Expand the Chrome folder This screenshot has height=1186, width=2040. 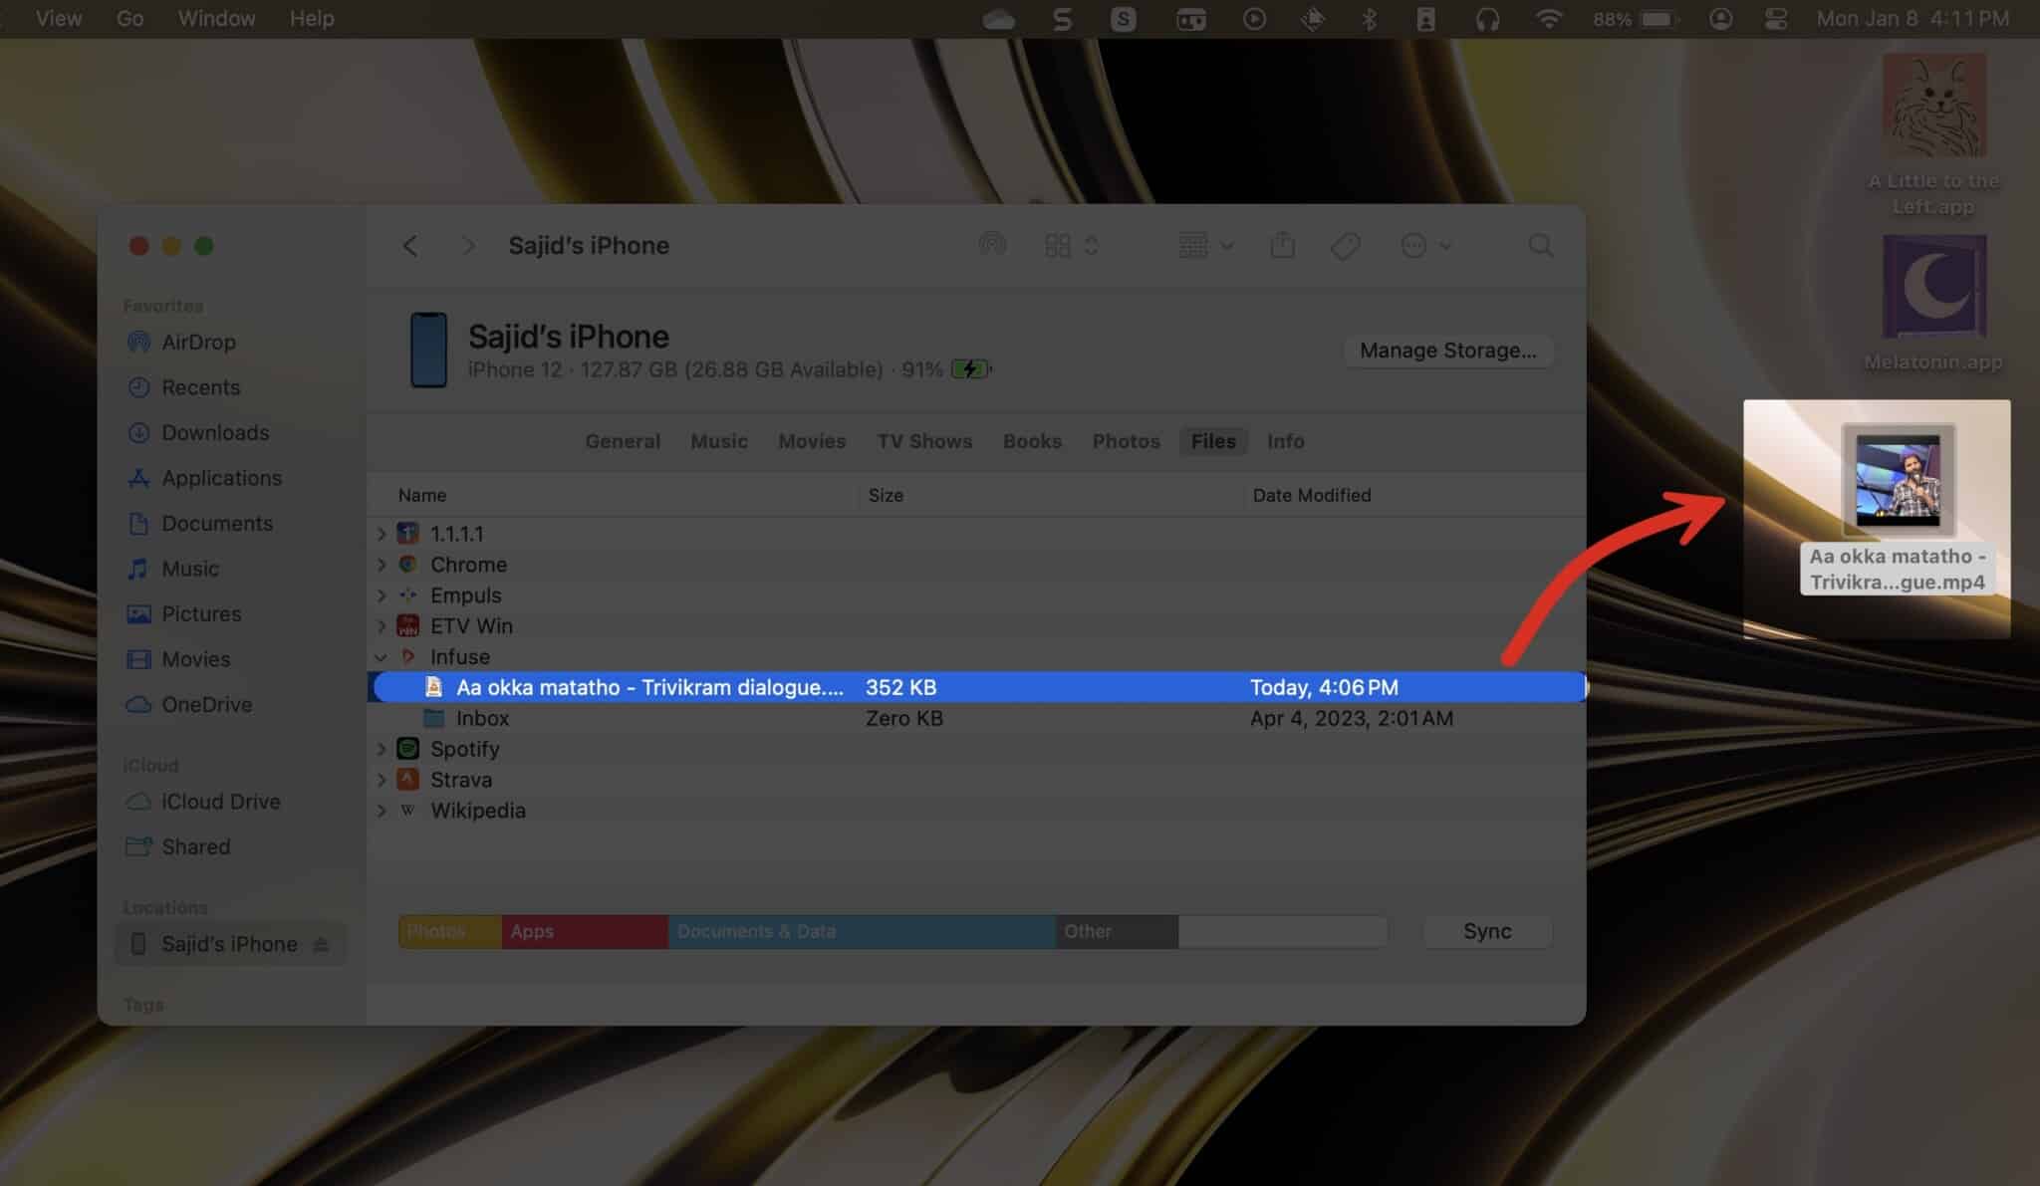(x=380, y=565)
